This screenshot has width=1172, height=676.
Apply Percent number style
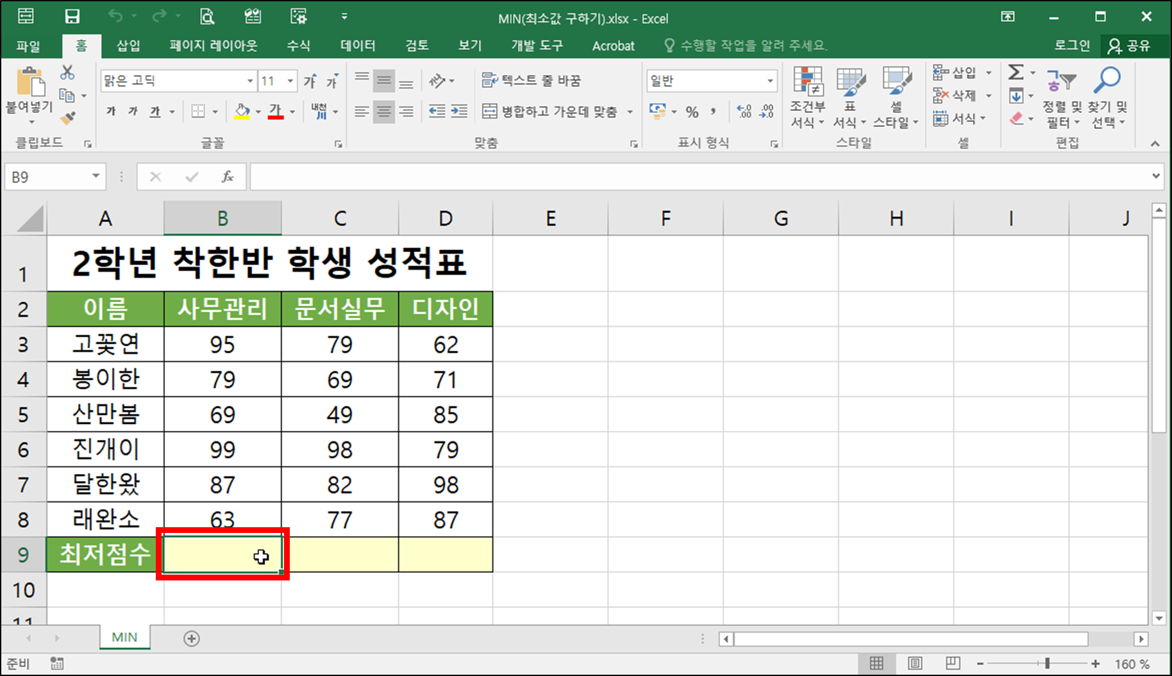pos(692,111)
